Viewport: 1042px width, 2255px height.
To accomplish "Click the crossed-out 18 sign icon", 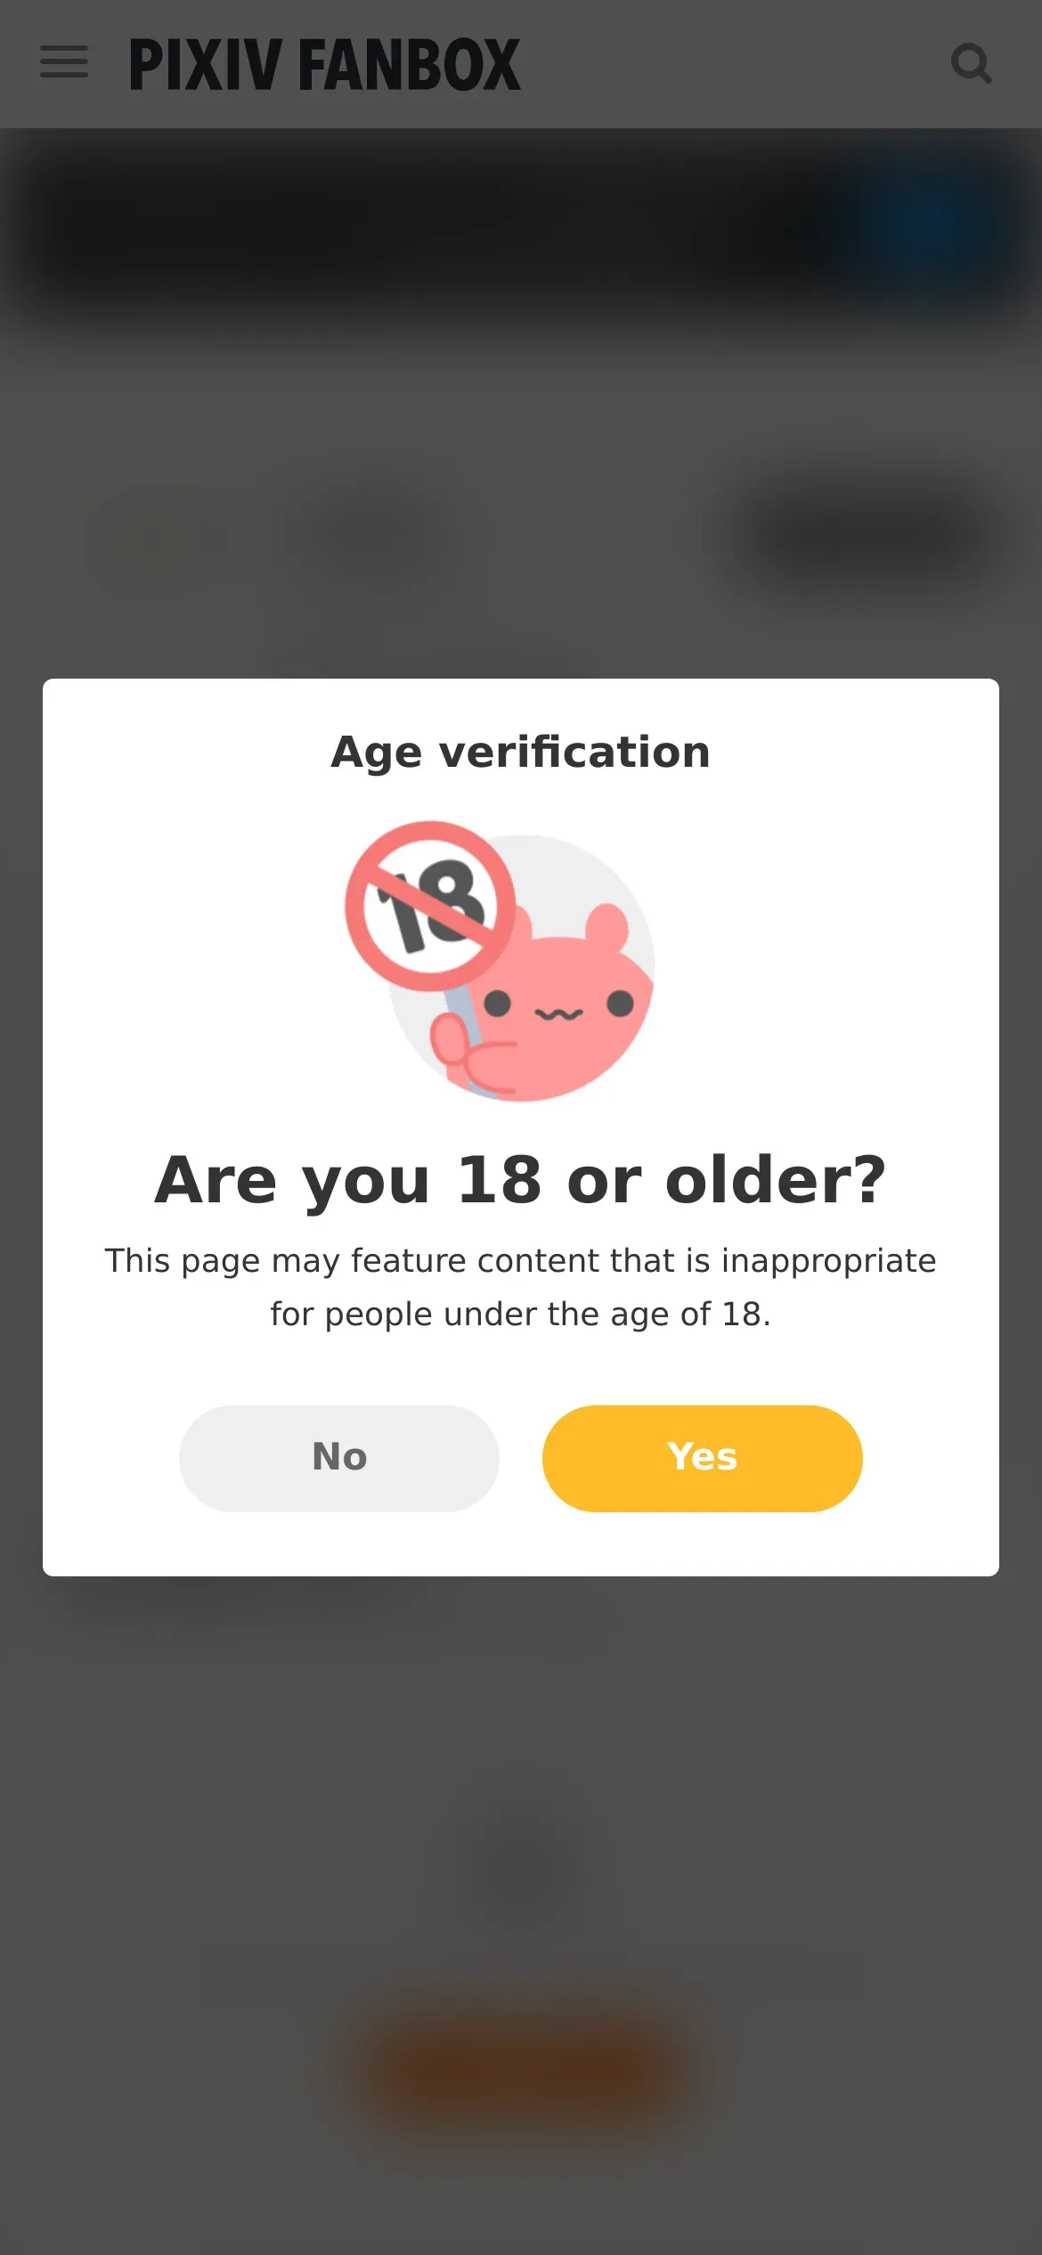I will click(x=430, y=906).
